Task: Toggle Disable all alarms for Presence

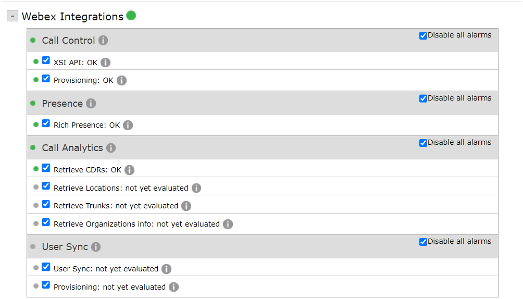Action: pyautogui.click(x=423, y=98)
